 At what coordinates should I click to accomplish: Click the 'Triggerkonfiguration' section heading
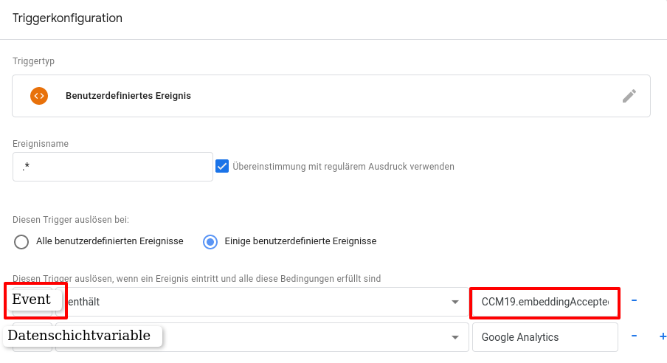(x=67, y=18)
